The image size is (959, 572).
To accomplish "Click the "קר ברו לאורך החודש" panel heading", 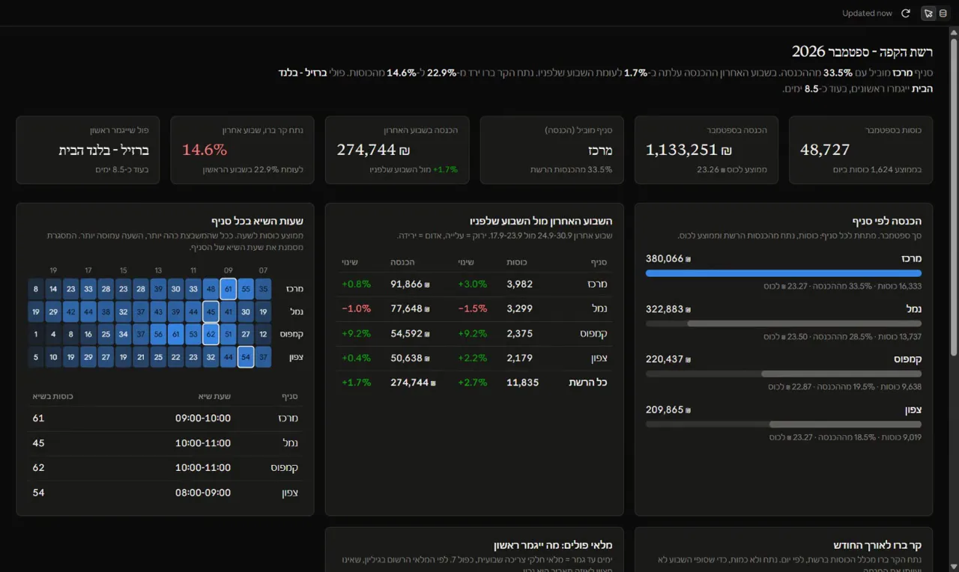I will click(877, 545).
